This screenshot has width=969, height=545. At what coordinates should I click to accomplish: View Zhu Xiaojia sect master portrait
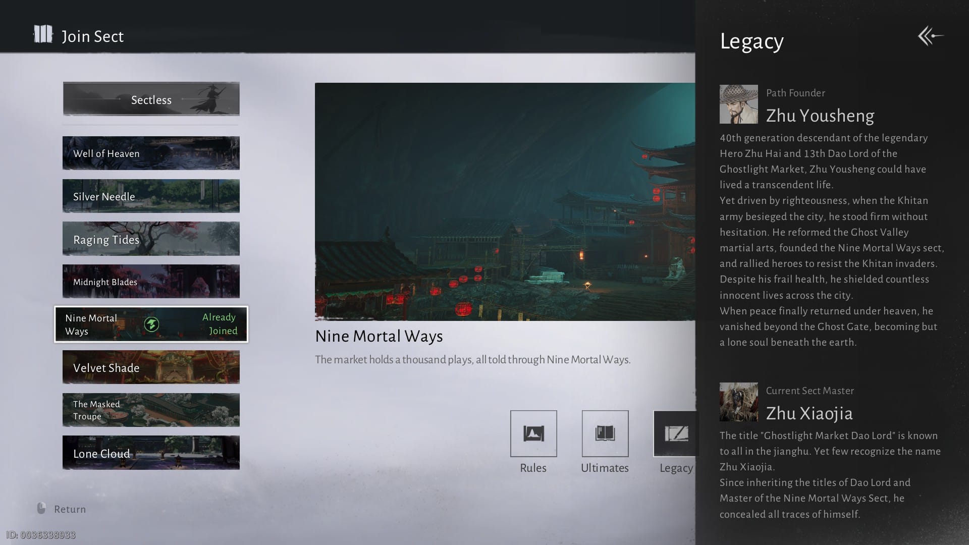[x=738, y=402]
